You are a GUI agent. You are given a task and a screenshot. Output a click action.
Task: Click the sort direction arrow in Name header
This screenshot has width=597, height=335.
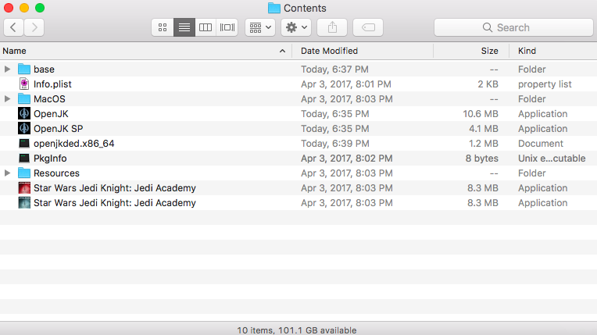point(282,51)
